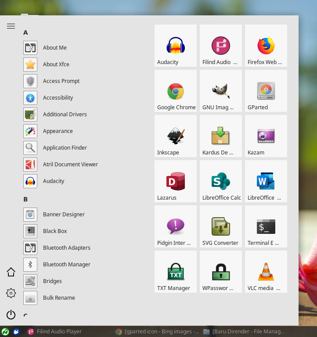Select the 'About Xfce' entry text
Image resolution: width=317 pixels, height=337 pixels.
56,64
